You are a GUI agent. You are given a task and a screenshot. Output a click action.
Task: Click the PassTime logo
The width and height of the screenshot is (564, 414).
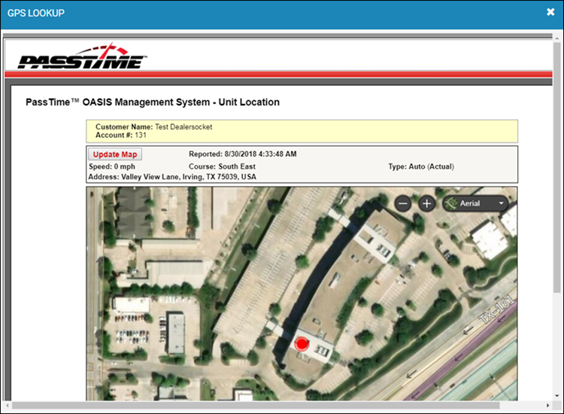pyautogui.click(x=82, y=56)
